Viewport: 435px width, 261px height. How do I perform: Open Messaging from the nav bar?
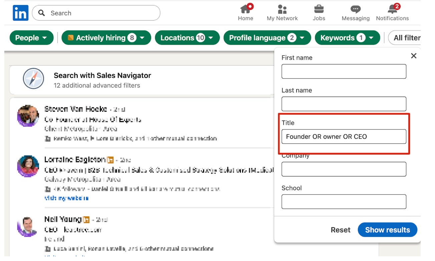356,13
